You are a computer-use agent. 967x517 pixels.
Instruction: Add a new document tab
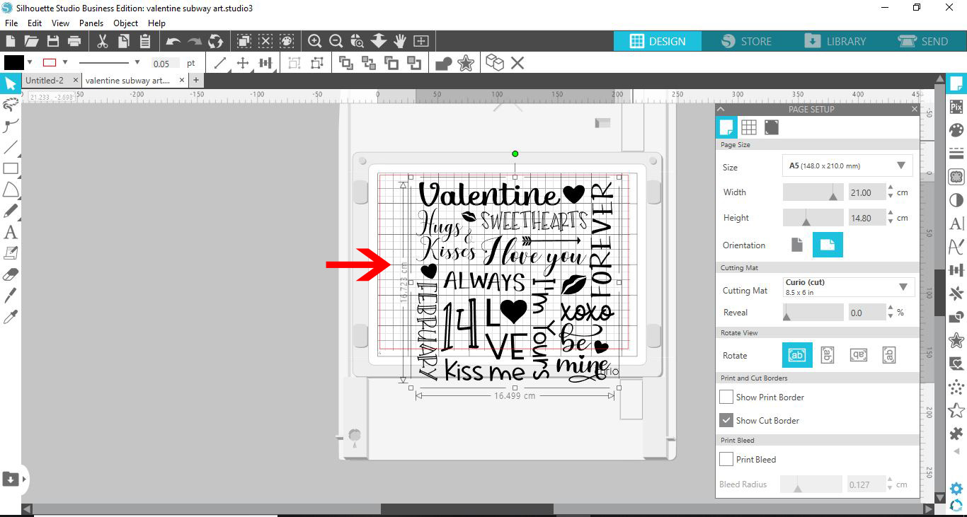point(196,81)
